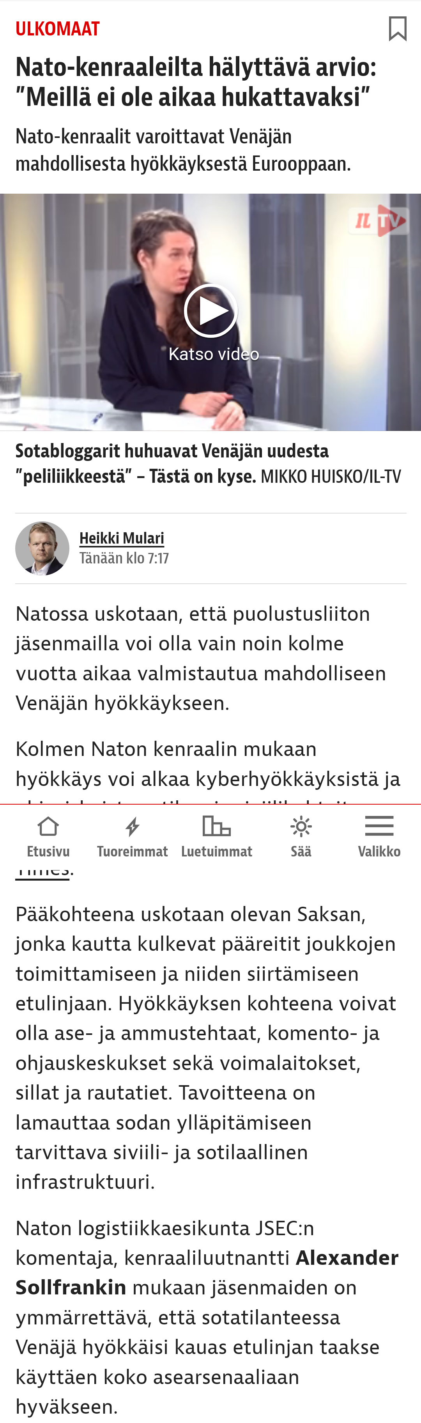The image size is (421, 1423).
Task: Tap the Tuoreimmat tab label
Action: click(x=132, y=851)
